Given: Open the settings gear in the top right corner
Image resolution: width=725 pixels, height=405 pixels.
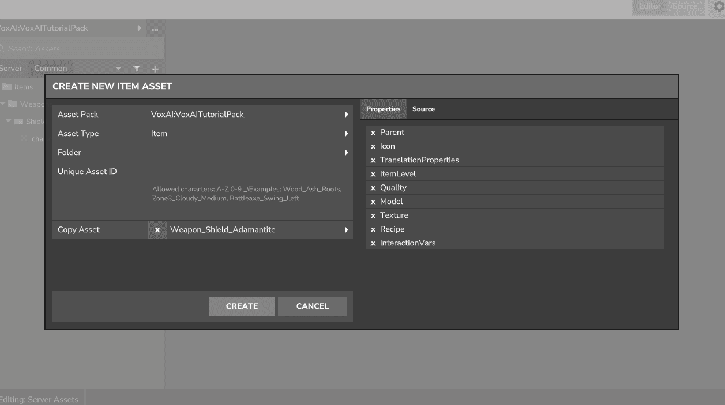Looking at the screenshot, I should click(x=717, y=7).
